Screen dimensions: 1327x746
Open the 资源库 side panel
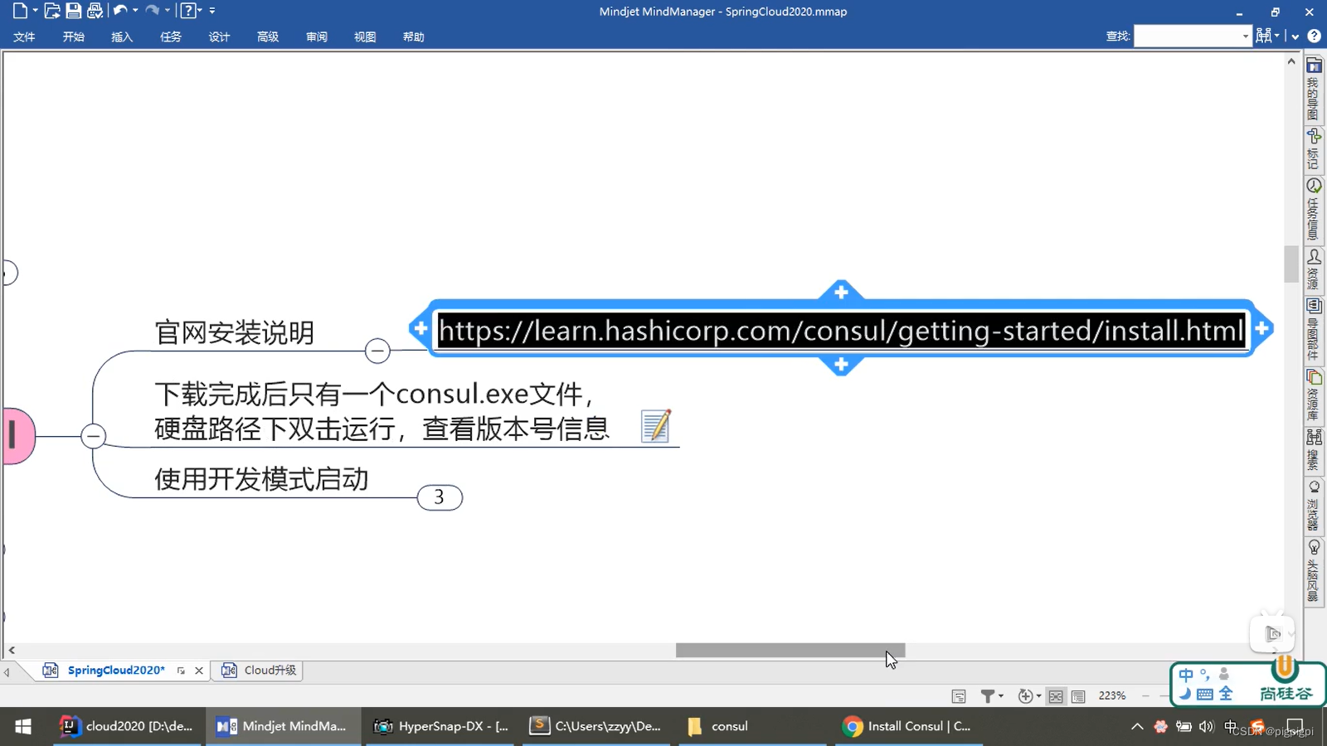click(x=1314, y=396)
